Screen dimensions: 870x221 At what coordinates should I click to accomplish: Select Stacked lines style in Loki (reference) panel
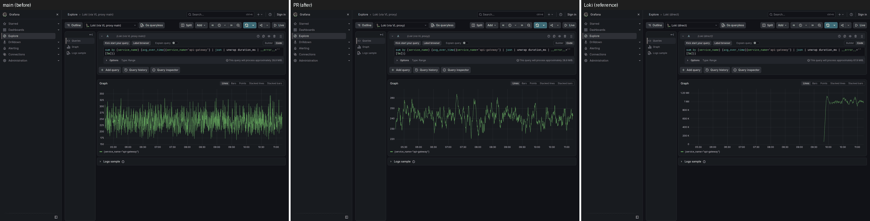pos(838,83)
